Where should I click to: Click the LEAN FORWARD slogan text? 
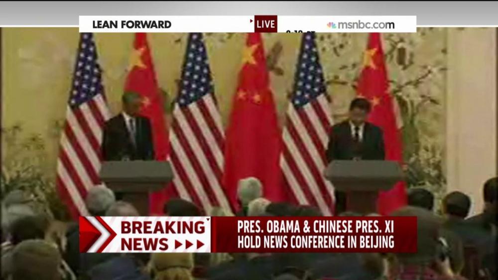(x=132, y=24)
